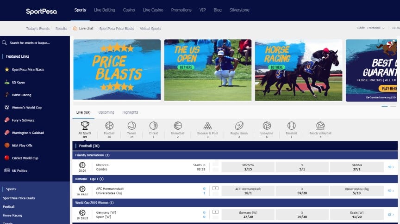Expand 48 more markets for Morocco v Gambia

[391, 167]
